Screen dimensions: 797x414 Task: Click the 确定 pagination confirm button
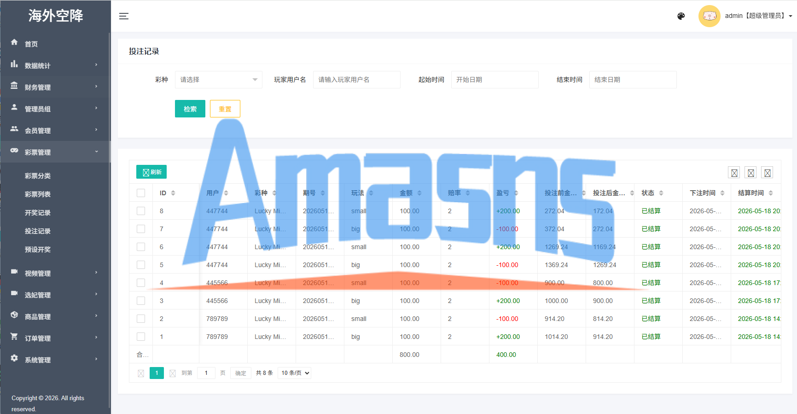[241, 373]
